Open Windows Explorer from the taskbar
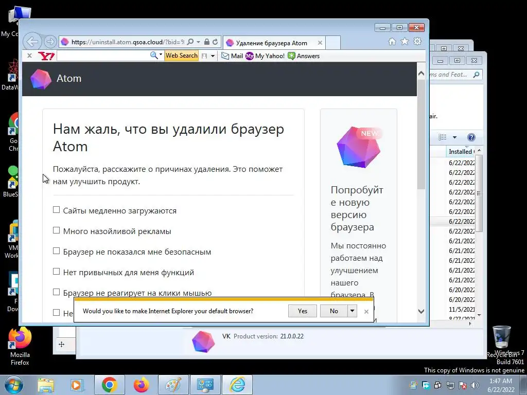Viewport: 527px width, 395px height. pos(46,385)
